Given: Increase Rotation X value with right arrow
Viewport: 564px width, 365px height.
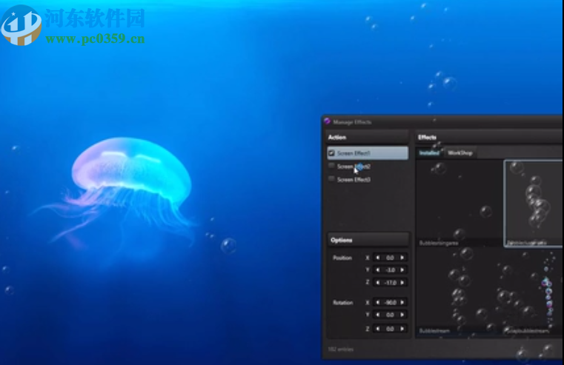Looking at the screenshot, I should 402,303.
